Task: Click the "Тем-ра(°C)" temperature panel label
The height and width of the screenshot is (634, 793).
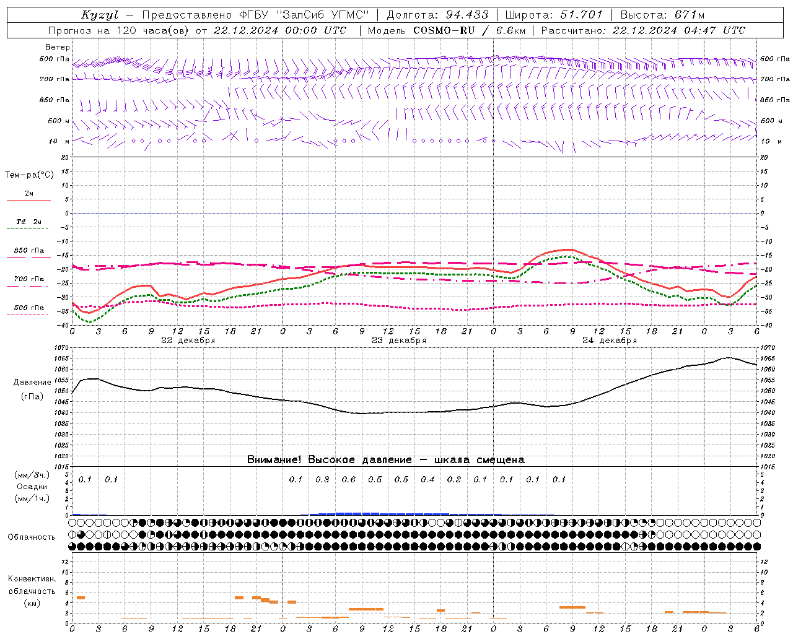Action: point(29,175)
